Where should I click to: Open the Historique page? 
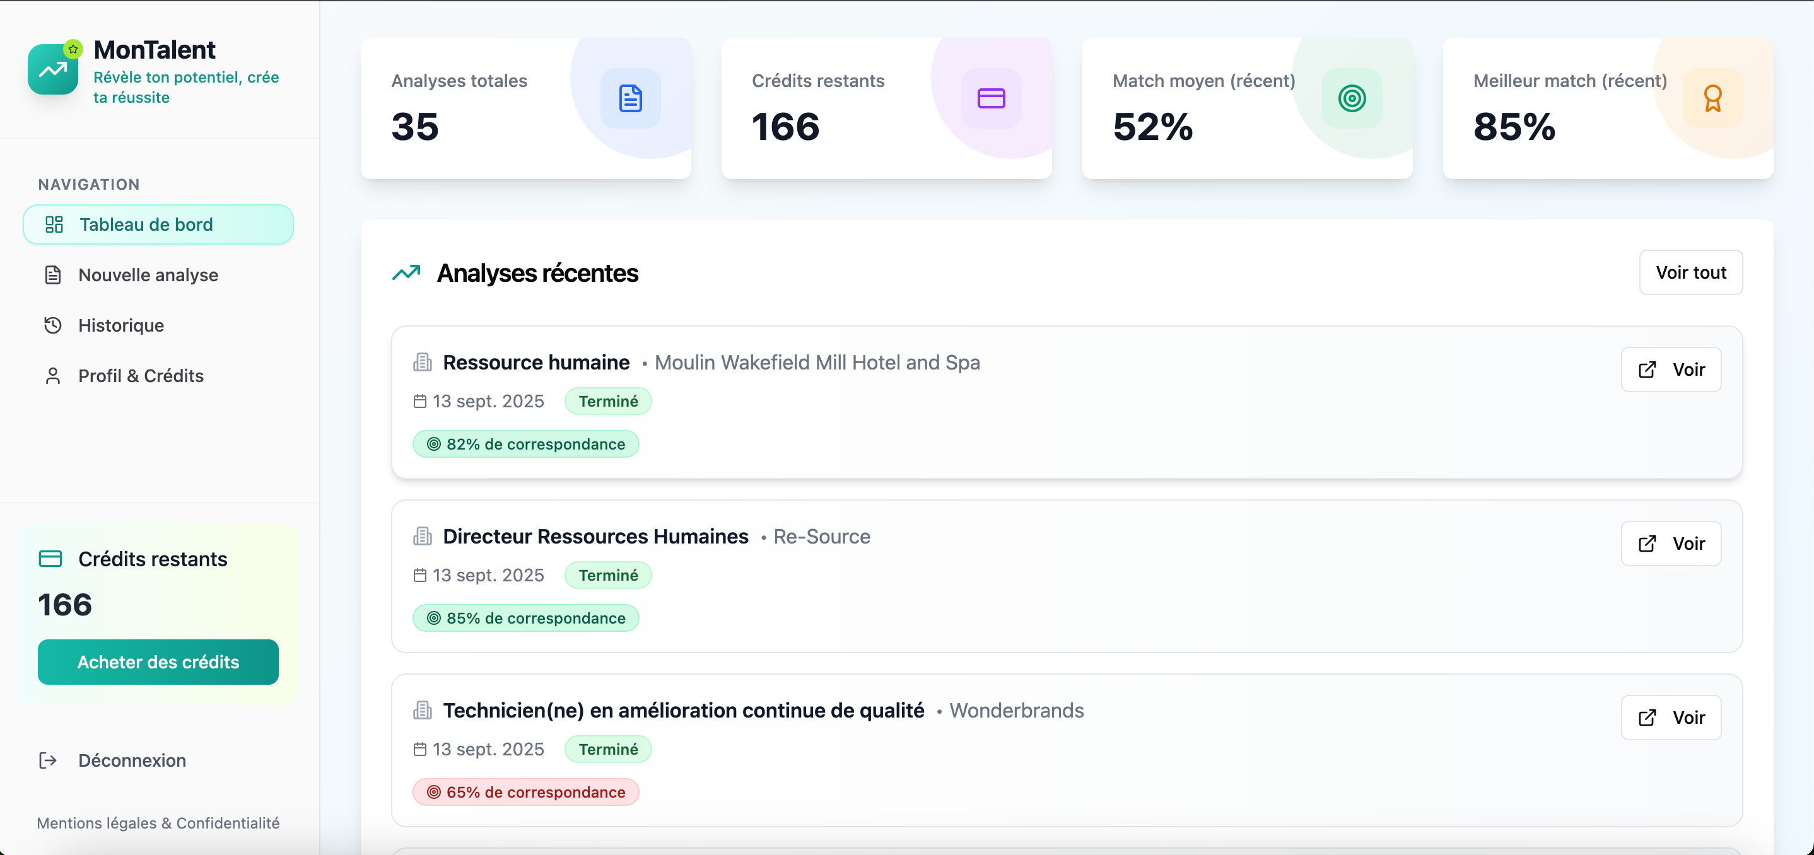[158, 325]
